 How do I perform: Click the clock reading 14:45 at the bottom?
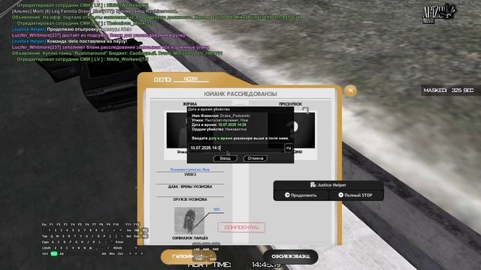click(266, 265)
